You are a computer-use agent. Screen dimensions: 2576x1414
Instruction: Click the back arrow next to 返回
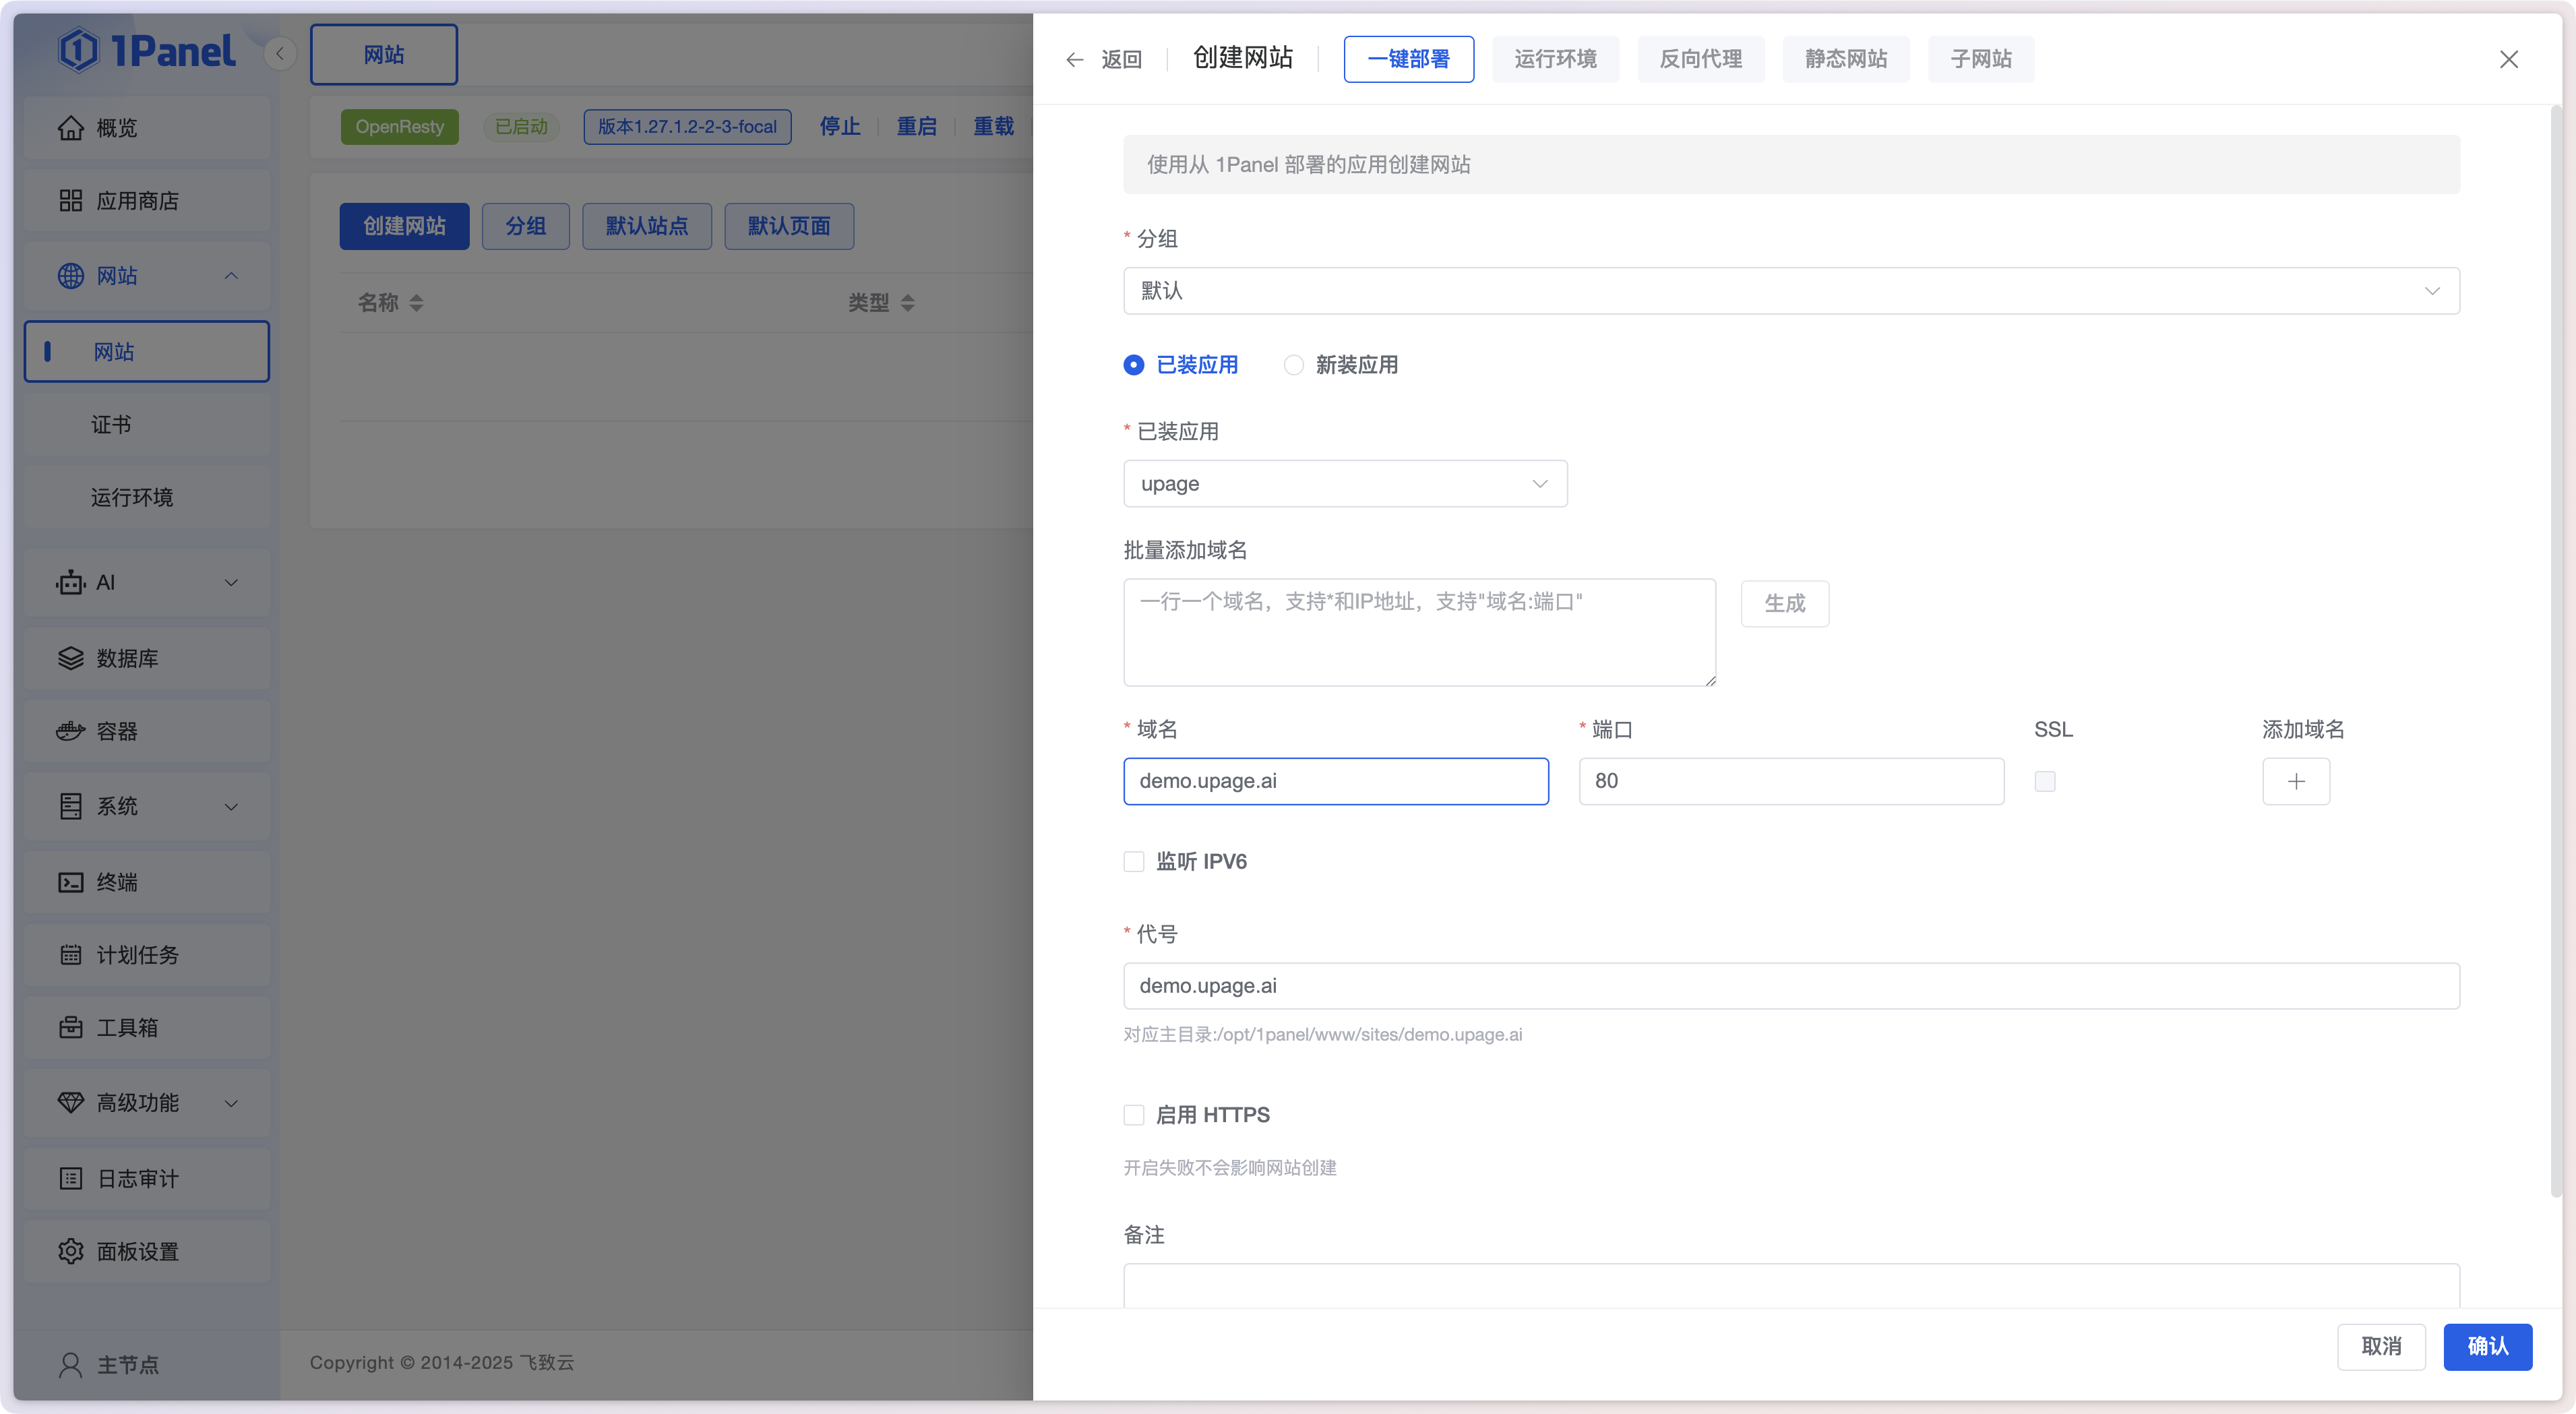click(x=1075, y=60)
